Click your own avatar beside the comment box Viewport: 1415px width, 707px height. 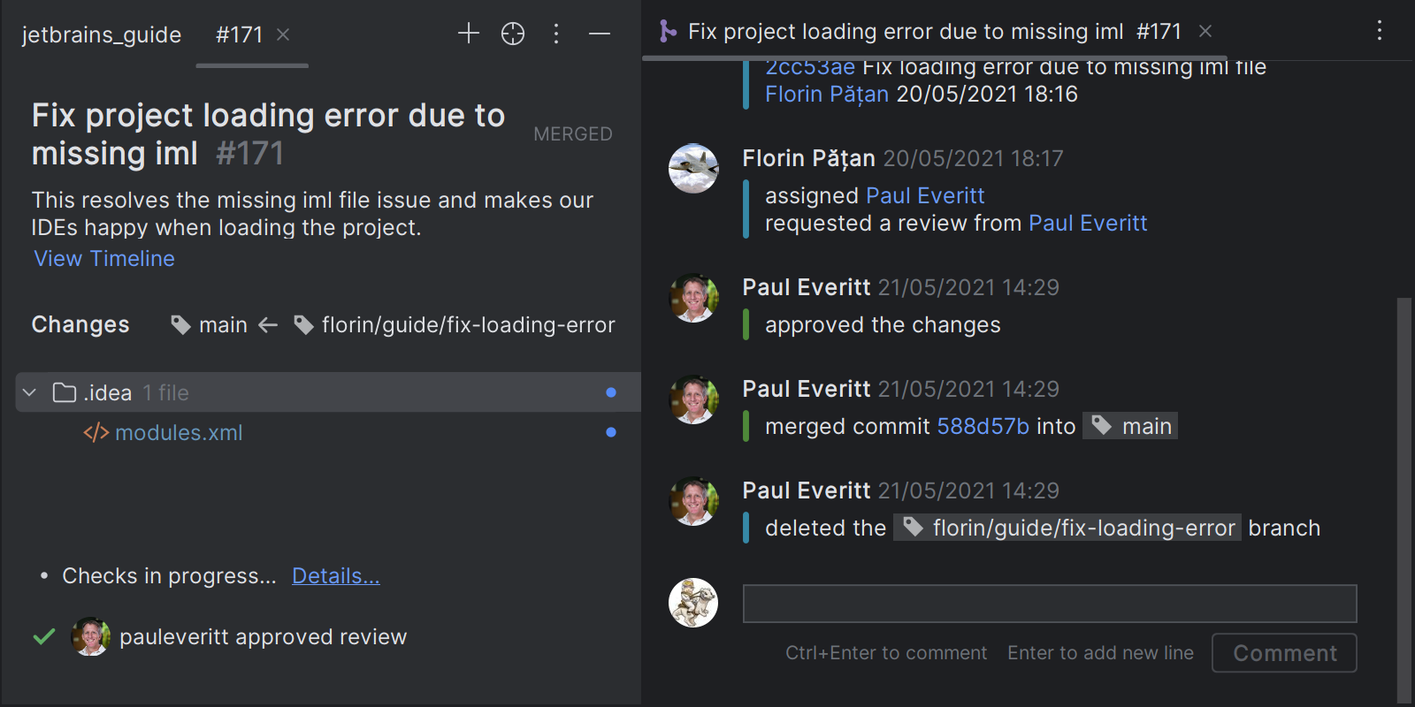[693, 603]
